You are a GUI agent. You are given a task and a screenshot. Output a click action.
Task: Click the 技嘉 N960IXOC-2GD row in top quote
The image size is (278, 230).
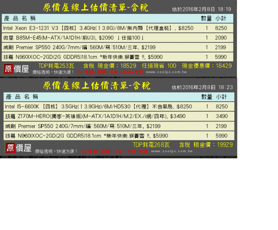click(x=117, y=57)
